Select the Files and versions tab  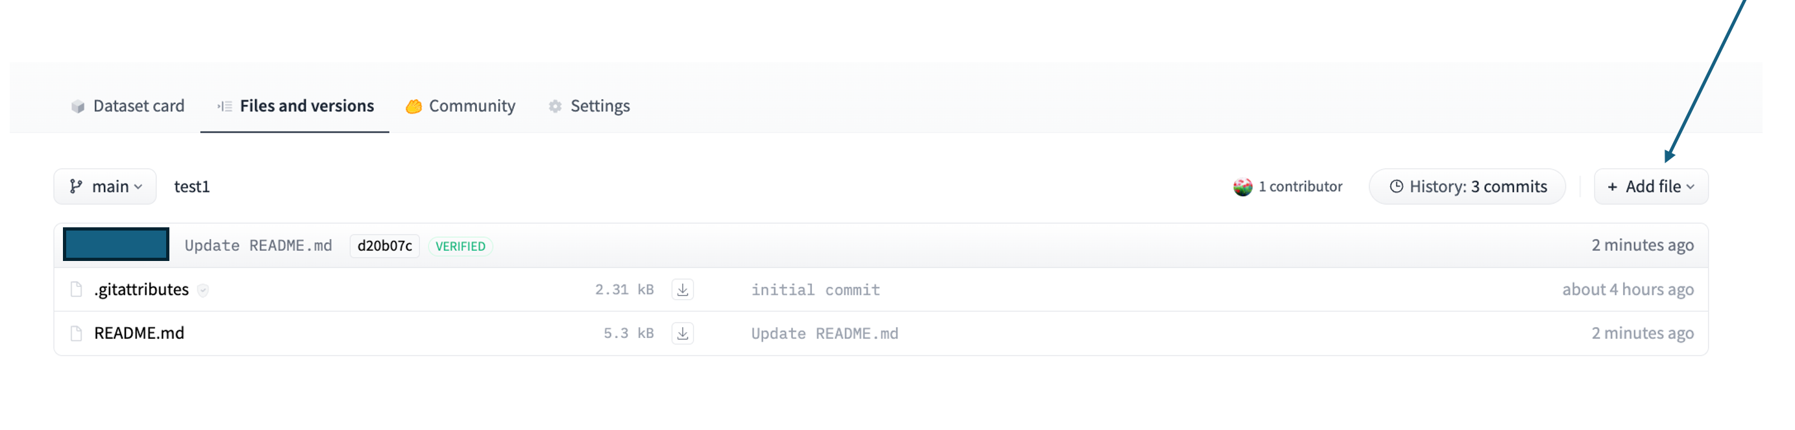(295, 106)
